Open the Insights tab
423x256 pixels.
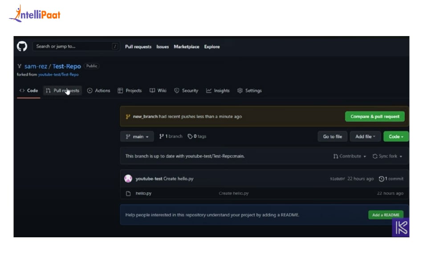point(218,91)
